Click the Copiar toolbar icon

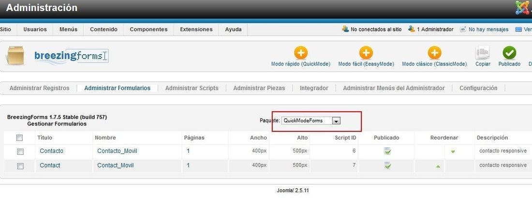point(483,53)
